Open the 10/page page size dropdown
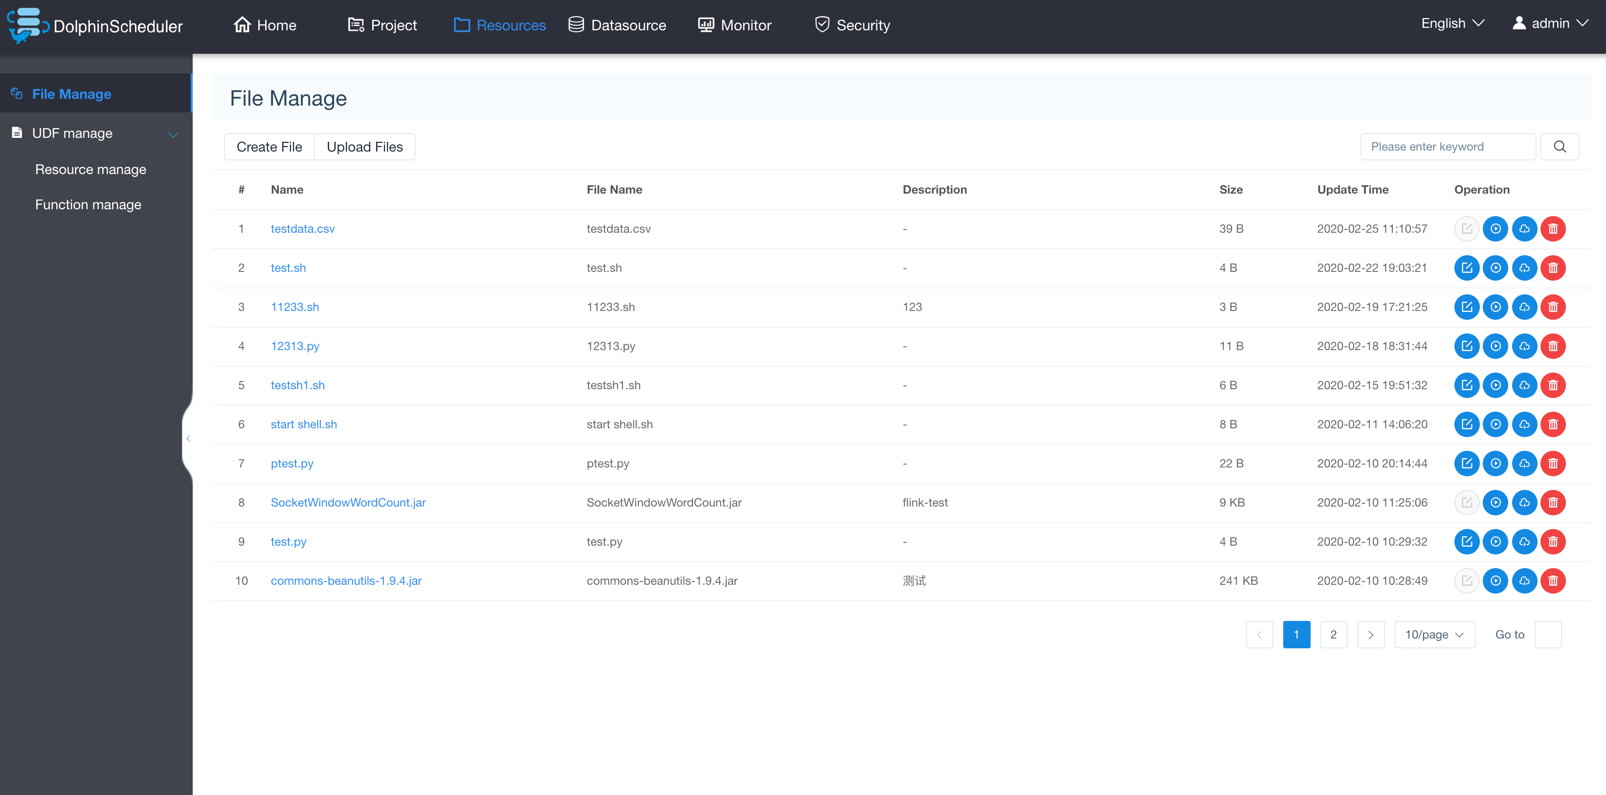The width and height of the screenshot is (1606, 795). coord(1433,634)
